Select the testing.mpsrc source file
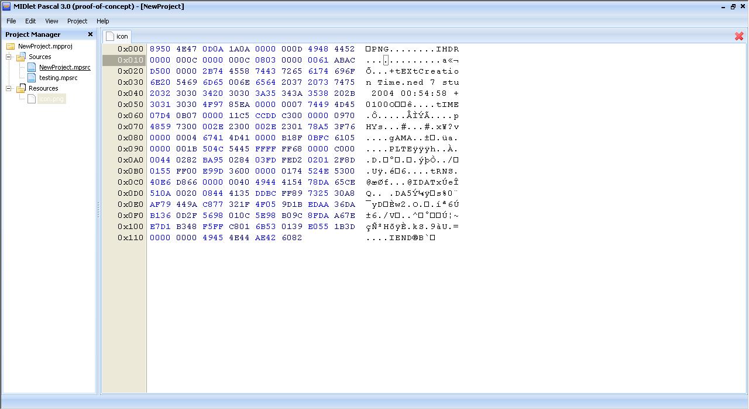This screenshot has width=749, height=409. tap(58, 78)
